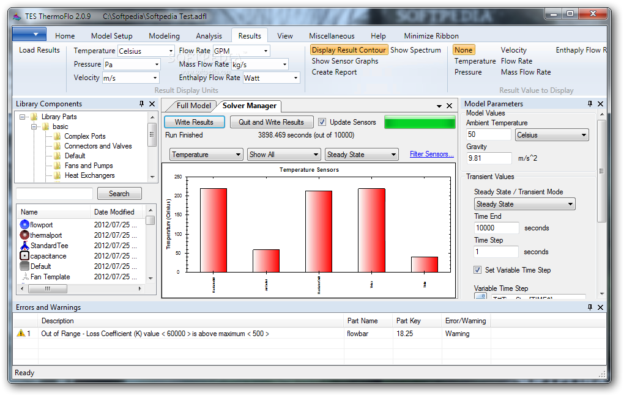Click the StandardTee component icon
624x396 pixels.
click(x=24, y=245)
